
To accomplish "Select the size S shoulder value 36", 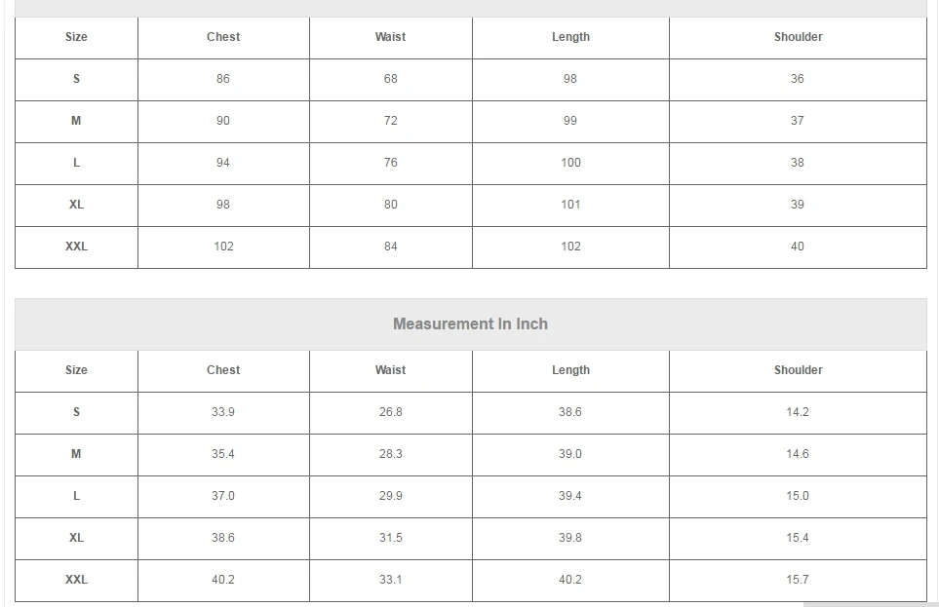I will click(x=797, y=79).
